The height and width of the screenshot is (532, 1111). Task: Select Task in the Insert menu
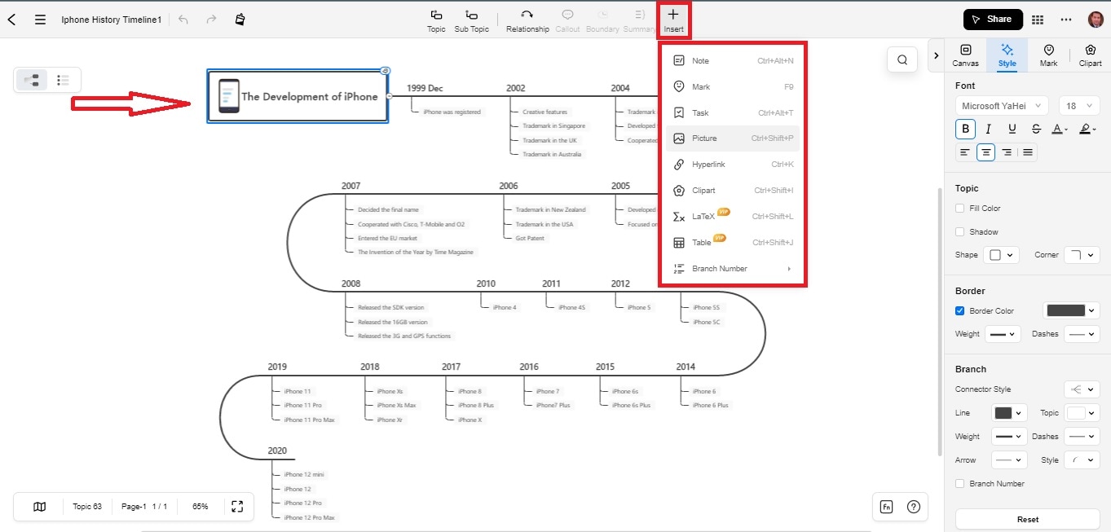[733, 113]
